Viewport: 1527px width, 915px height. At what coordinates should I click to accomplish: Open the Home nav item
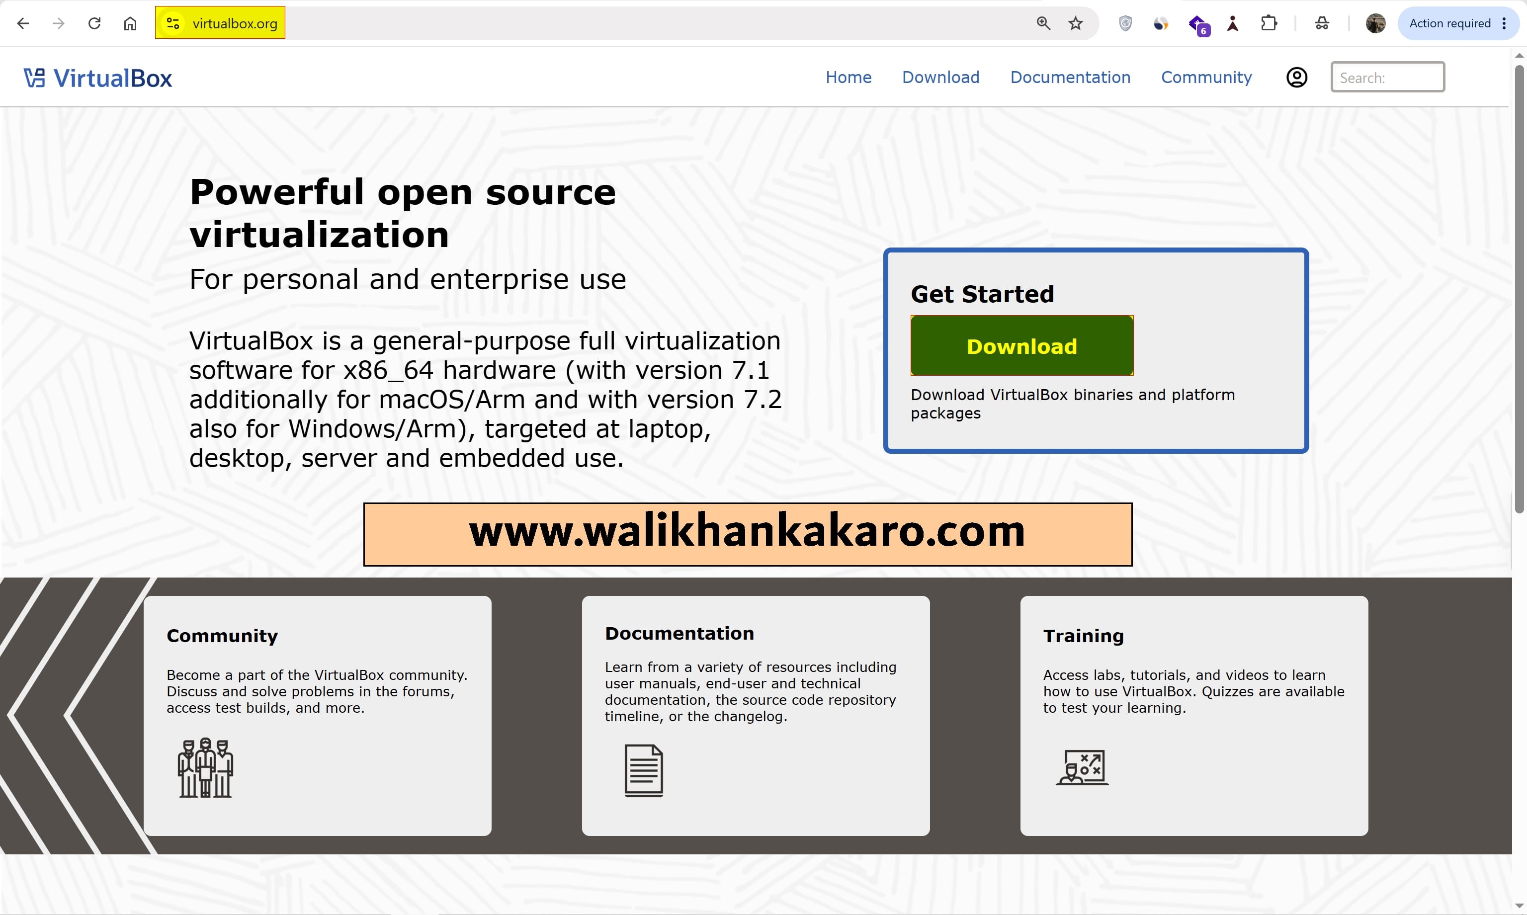pyautogui.click(x=848, y=77)
